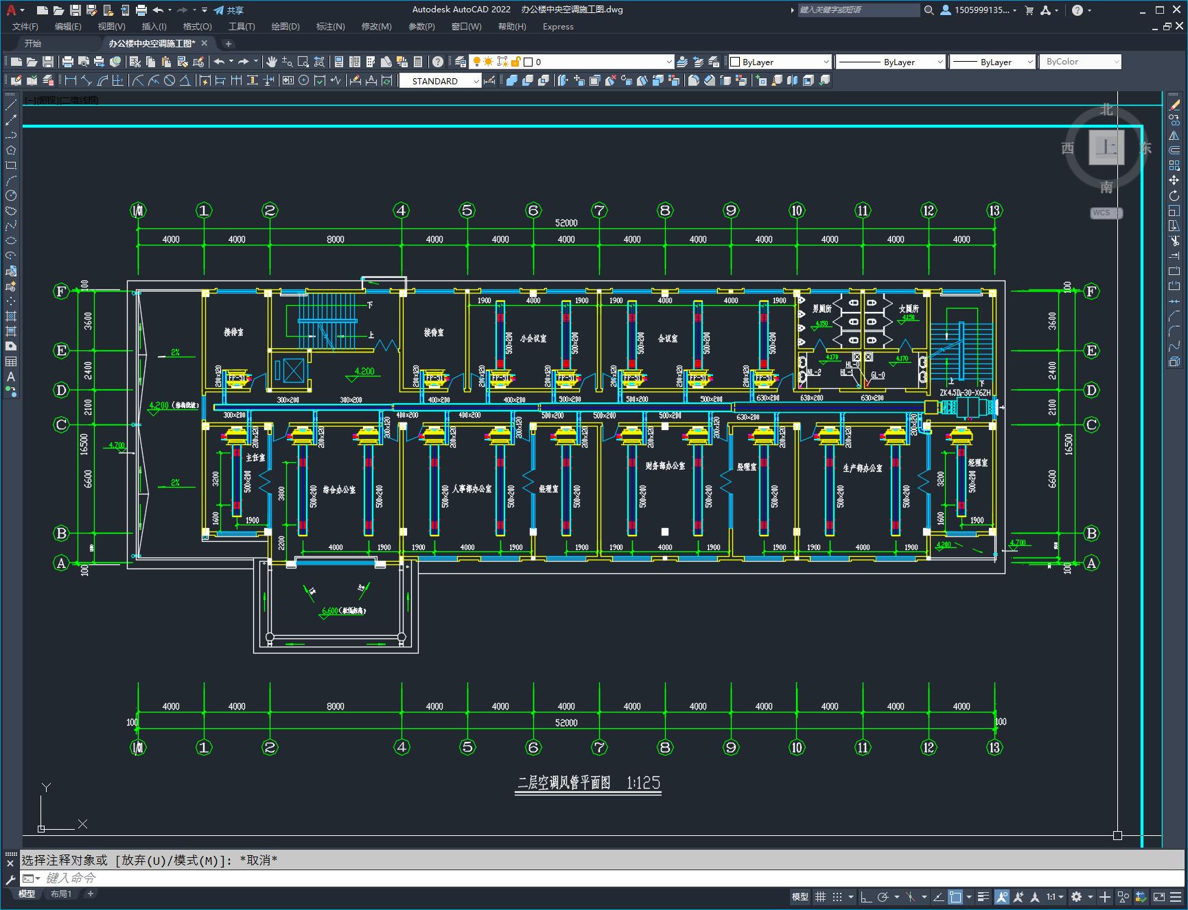Viewport: 1188px width, 910px height.
Task: Select the Line draw tool
Action: click(x=11, y=105)
